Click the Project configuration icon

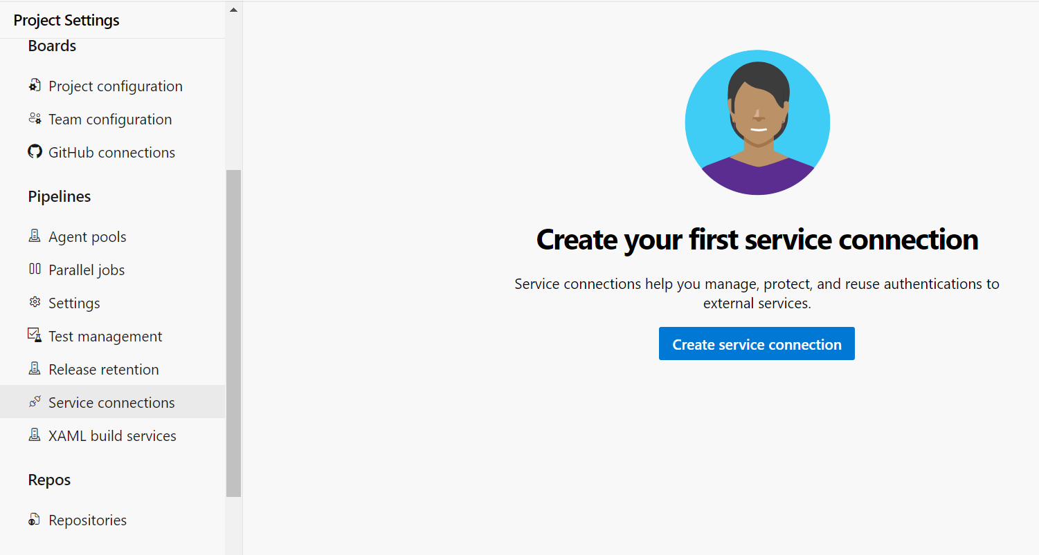[35, 86]
